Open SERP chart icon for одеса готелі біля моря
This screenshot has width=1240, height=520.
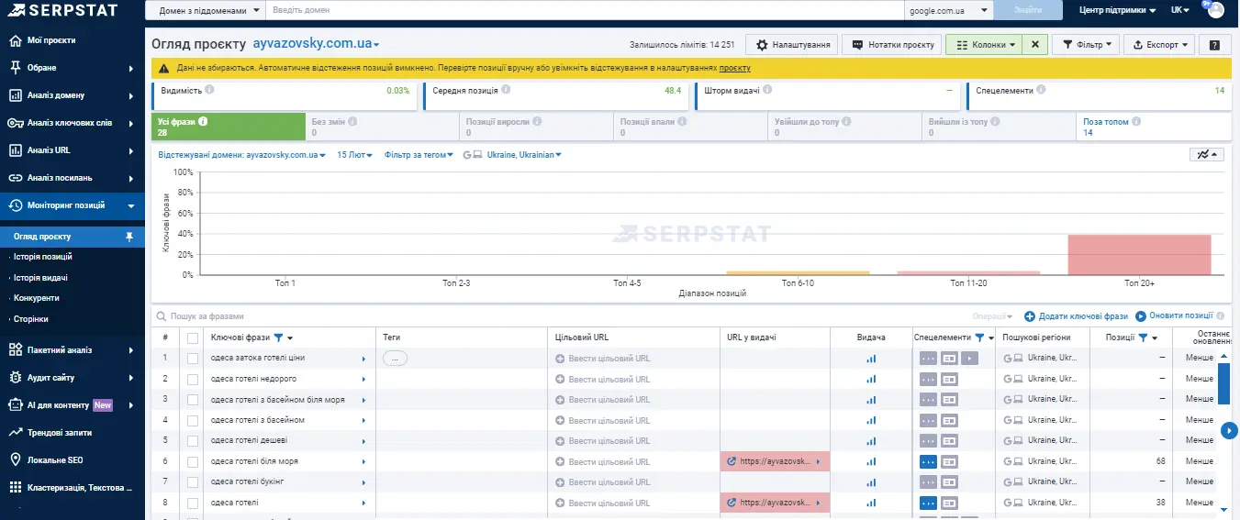click(871, 461)
